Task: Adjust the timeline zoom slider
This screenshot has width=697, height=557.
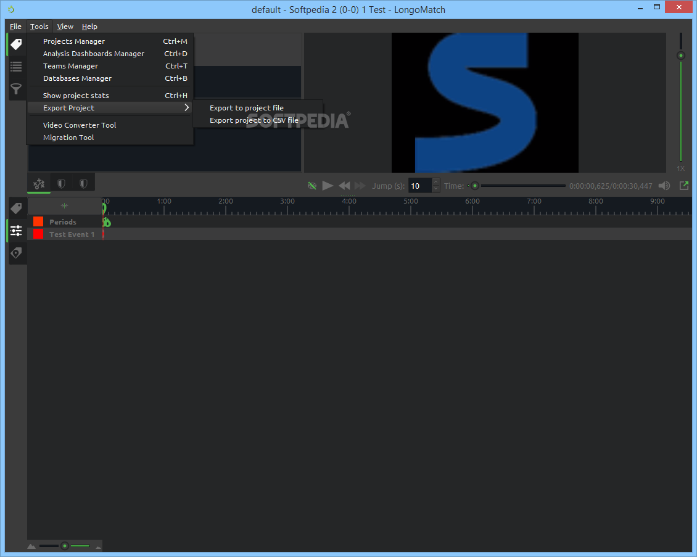Action: click(64, 546)
